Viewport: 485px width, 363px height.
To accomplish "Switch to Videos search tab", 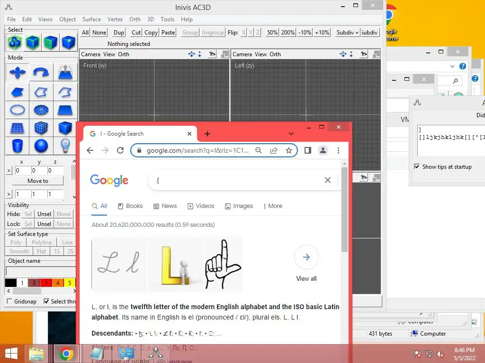I will [x=201, y=206].
